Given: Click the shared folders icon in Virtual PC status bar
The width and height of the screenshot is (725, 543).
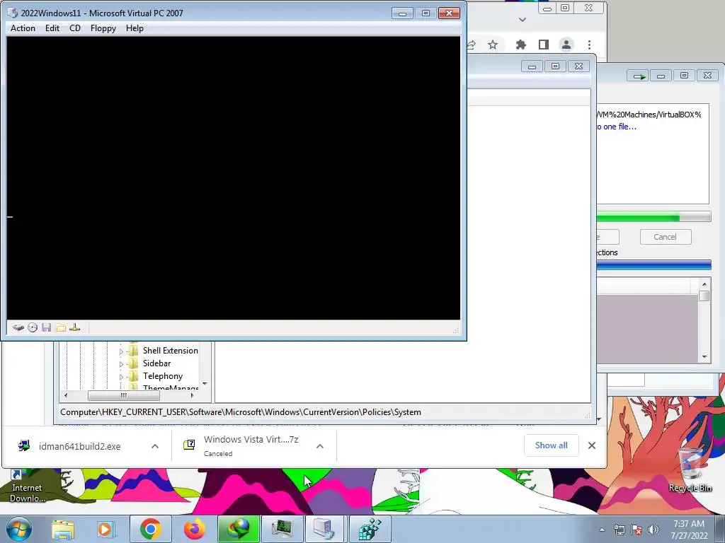Looking at the screenshot, I should coord(61,328).
